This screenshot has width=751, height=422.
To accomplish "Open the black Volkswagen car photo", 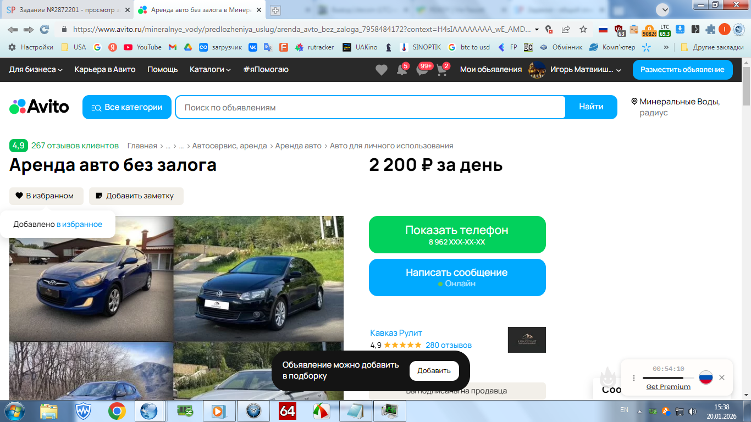I will (x=258, y=279).
